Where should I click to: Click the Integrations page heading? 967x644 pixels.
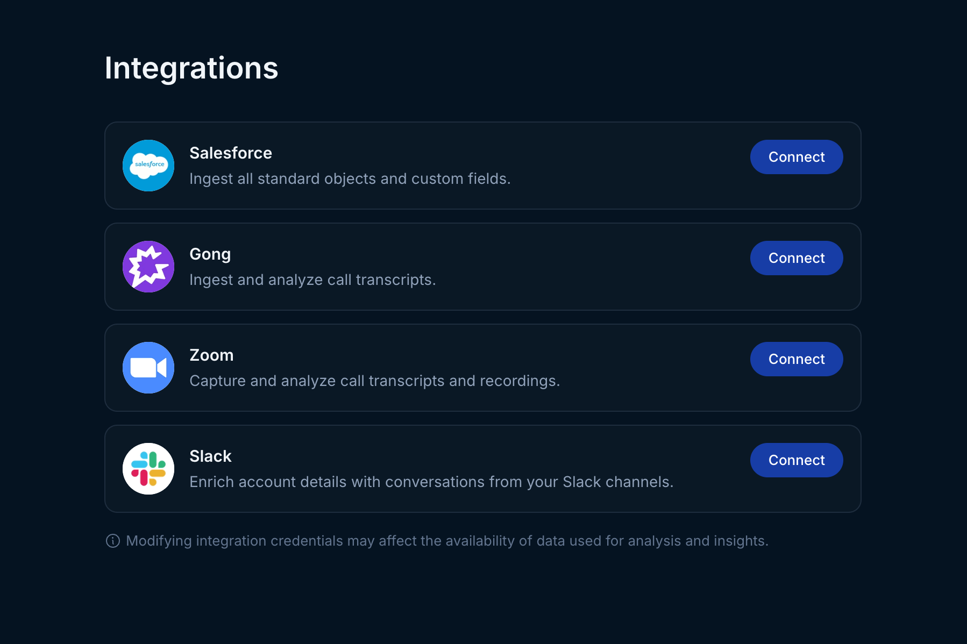tap(191, 69)
